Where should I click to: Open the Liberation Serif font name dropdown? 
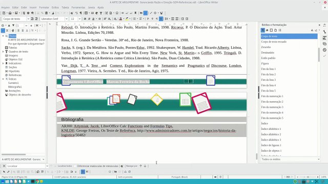coord(66,19)
